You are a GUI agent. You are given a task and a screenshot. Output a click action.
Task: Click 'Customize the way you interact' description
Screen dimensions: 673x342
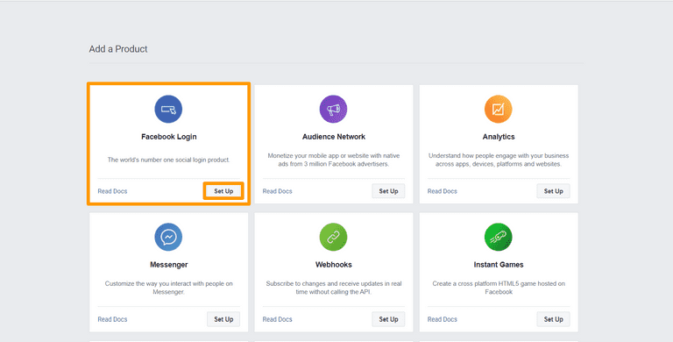click(x=168, y=288)
